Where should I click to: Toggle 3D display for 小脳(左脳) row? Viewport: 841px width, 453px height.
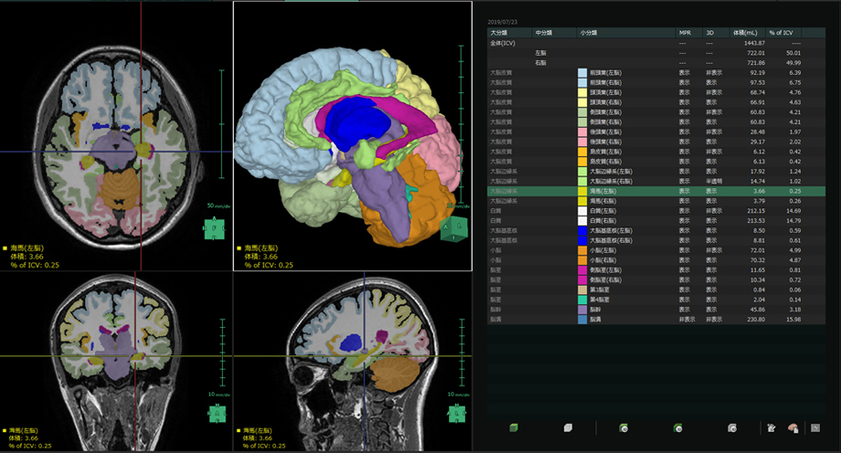click(713, 250)
